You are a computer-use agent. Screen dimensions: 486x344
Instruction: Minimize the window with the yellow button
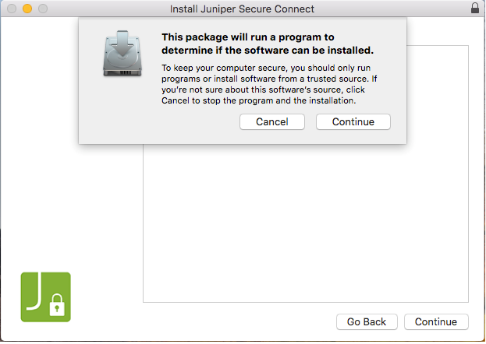click(27, 9)
